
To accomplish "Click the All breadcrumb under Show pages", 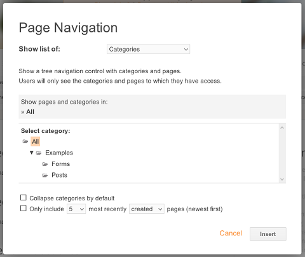I will [x=30, y=112].
